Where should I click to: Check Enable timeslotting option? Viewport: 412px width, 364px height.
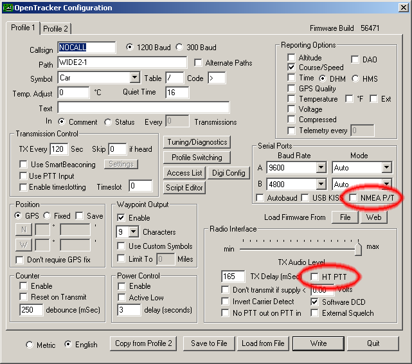23,187
